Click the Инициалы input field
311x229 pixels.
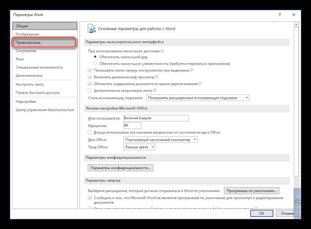[132, 125]
